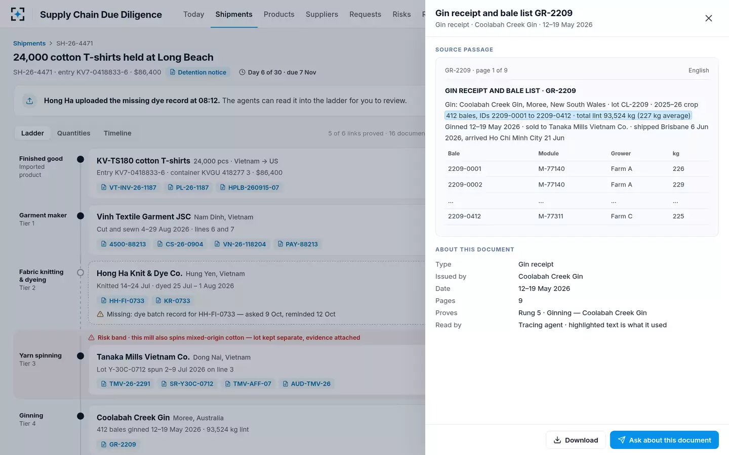Click the Coolabah Creek Gin card heading

pos(133,418)
